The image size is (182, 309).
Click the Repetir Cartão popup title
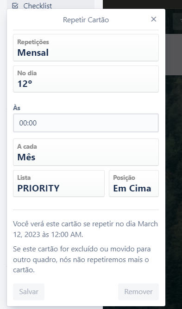[86, 20]
